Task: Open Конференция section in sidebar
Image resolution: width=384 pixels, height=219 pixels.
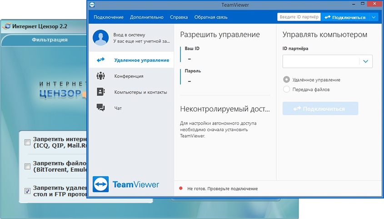Action: (x=131, y=76)
